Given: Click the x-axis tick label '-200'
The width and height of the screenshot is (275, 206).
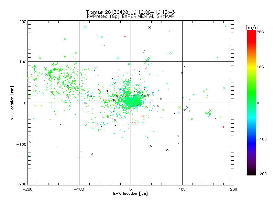Looking at the screenshot, I should 27,189.
